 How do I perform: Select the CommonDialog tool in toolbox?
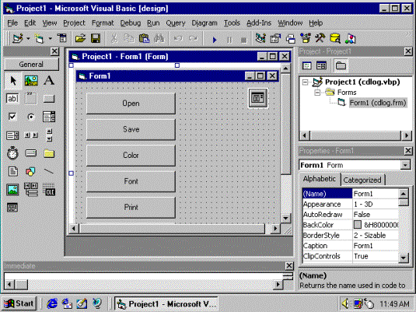12,208
